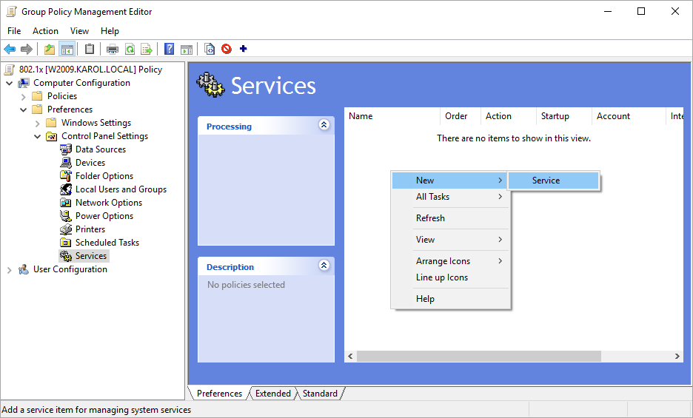Expand the Windows Settings tree node
This screenshot has height=418, width=693.
click(38, 123)
